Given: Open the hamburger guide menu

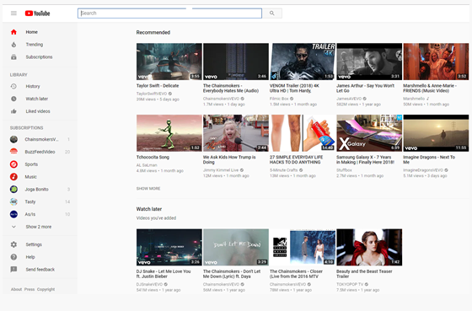Looking at the screenshot, I should pos(13,13).
